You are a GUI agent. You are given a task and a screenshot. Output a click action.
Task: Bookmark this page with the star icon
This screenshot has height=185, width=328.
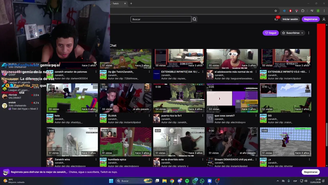pos(276,11)
